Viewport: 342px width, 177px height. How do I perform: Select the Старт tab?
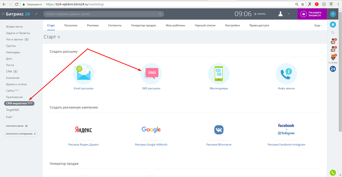(x=51, y=25)
